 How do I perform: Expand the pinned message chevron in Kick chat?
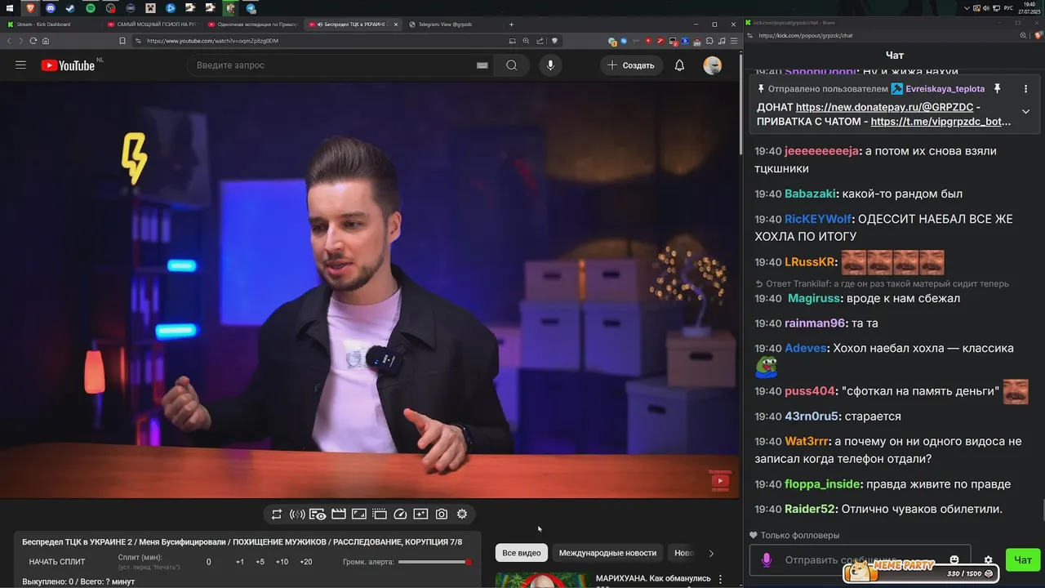pos(1025,111)
